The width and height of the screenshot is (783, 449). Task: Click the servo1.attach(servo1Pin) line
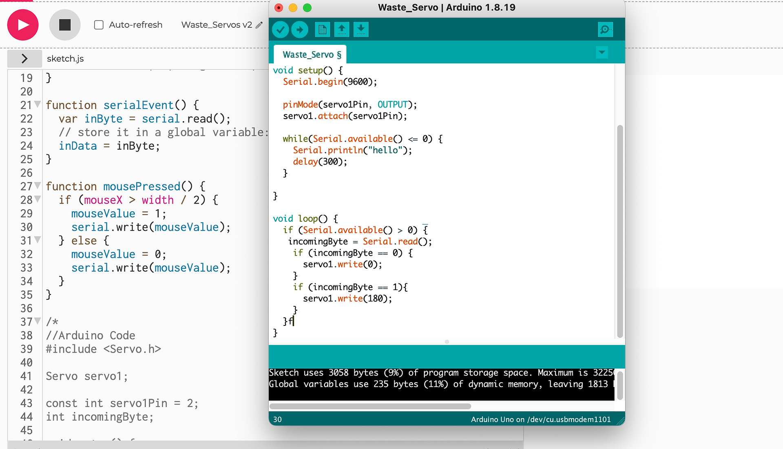[x=345, y=116]
